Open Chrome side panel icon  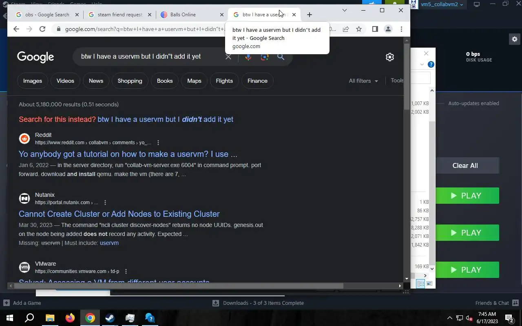click(x=375, y=29)
